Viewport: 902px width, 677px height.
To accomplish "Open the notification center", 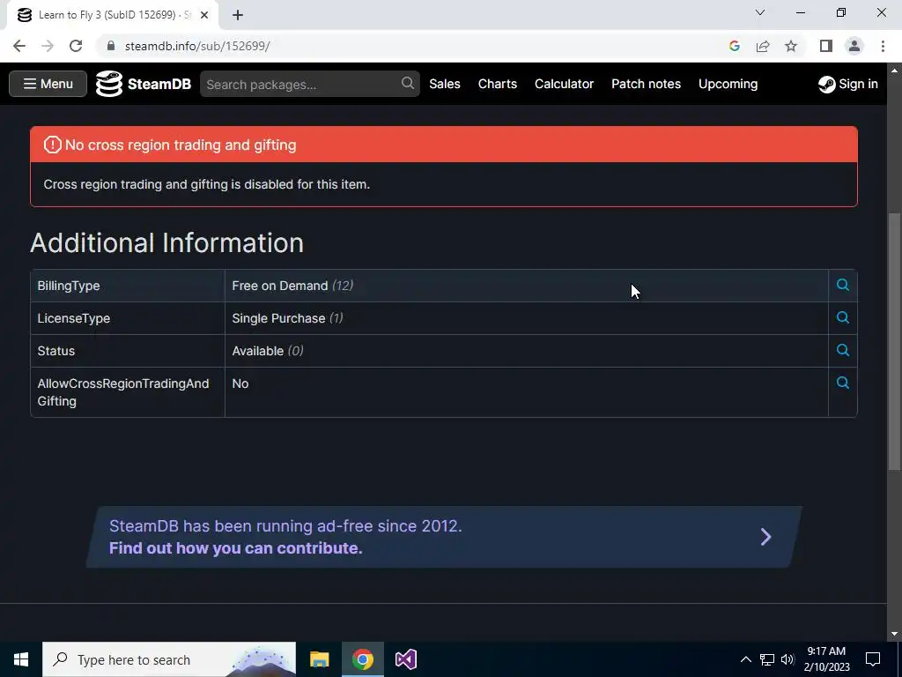I will click(873, 659).
